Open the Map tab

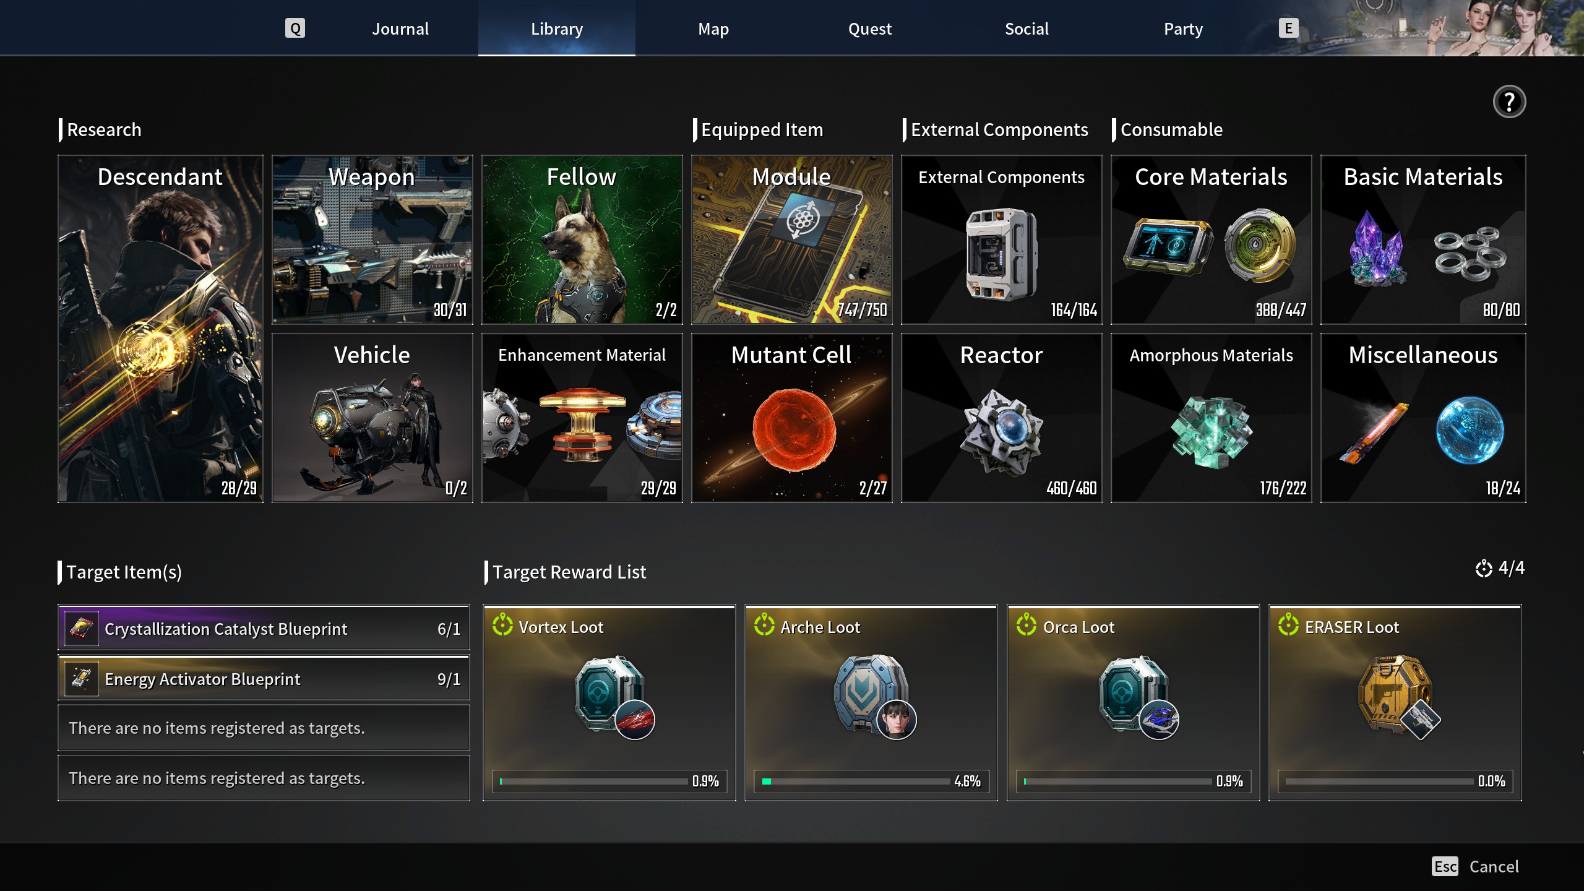tap(713, 28)
